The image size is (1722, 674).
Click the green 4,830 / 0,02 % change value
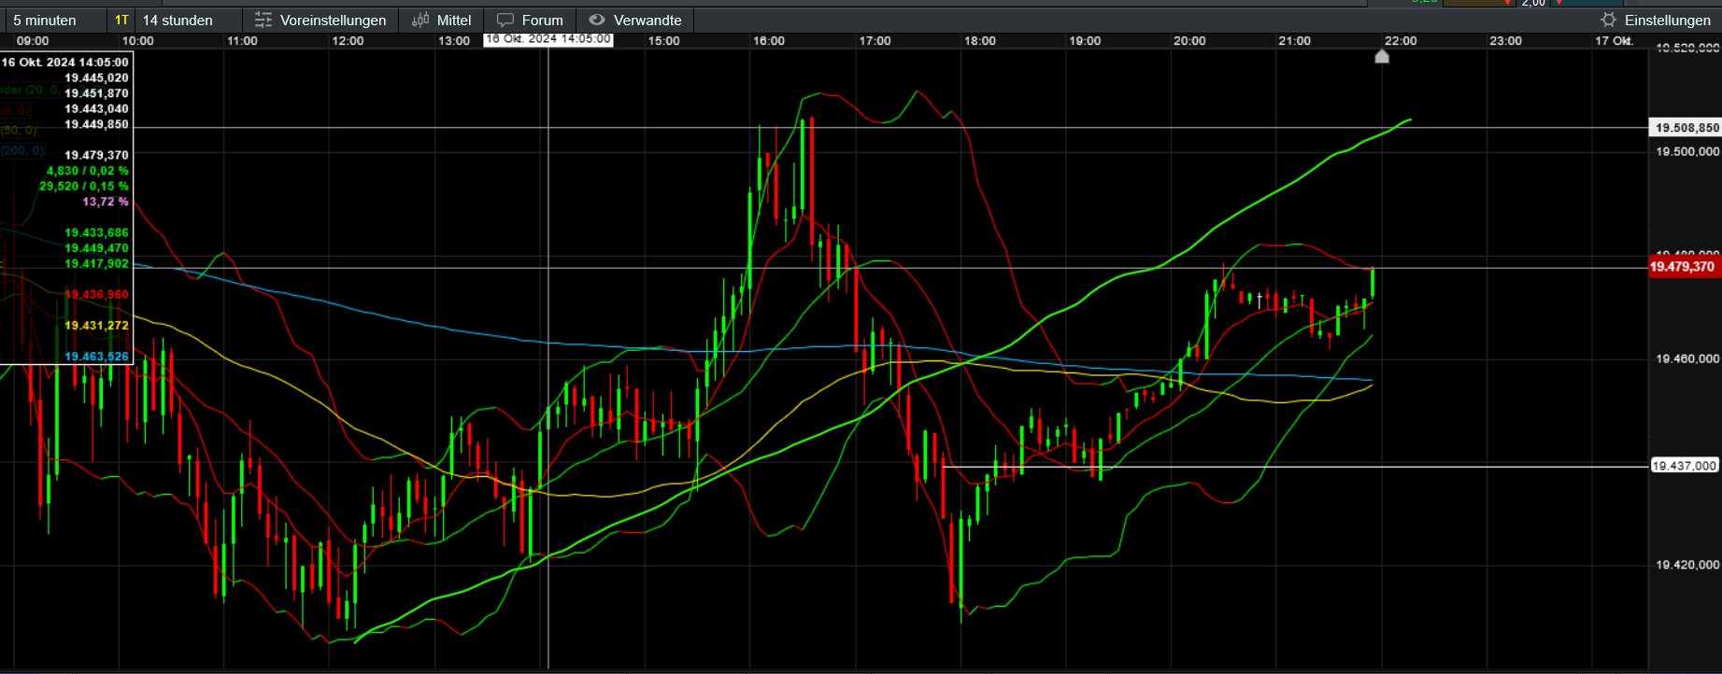coord(88,171)
